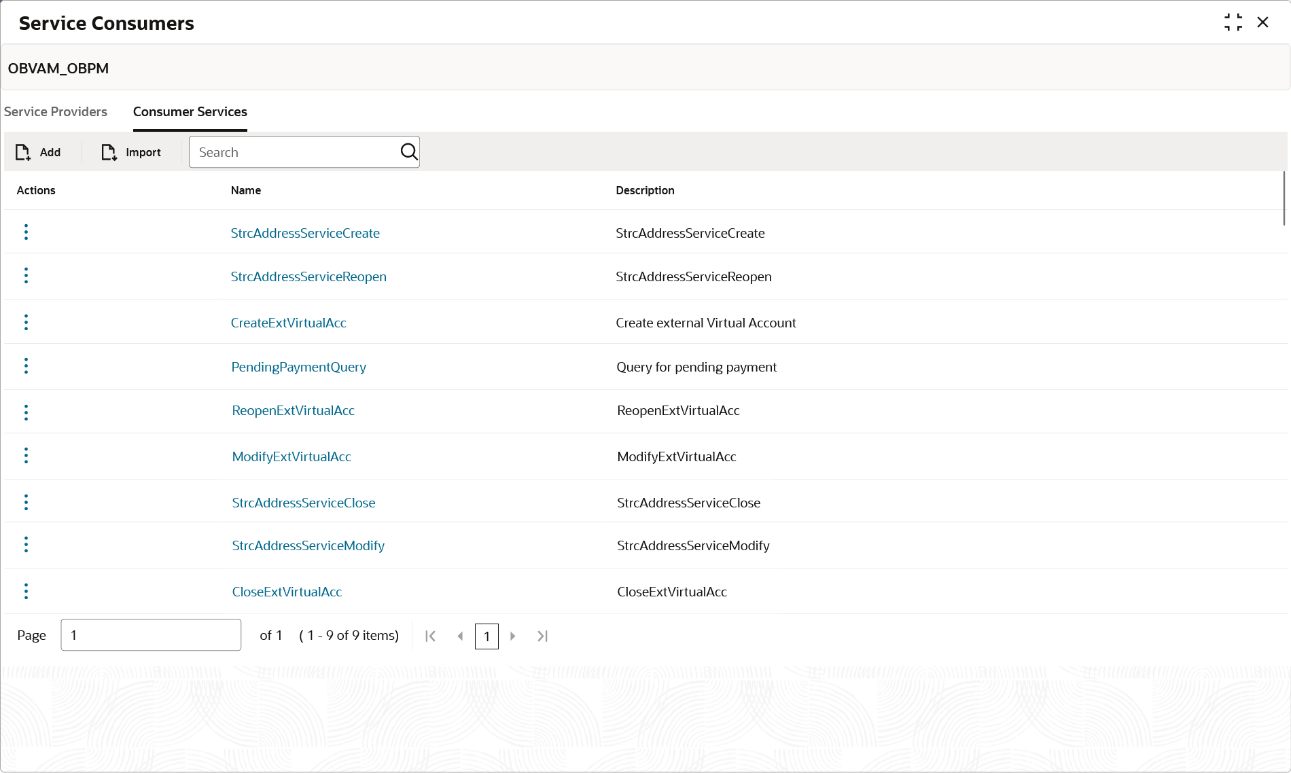Collapse the Service Consumers dialog view

[x=1233, y=22]
